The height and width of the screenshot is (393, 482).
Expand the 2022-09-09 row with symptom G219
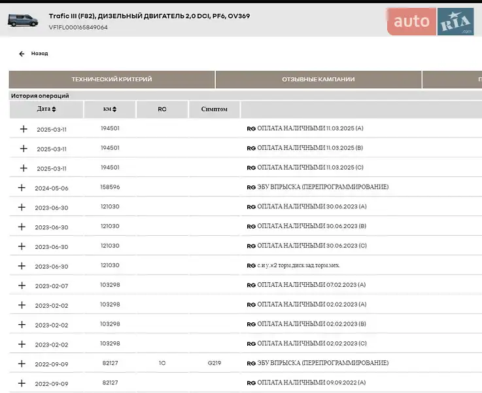point(22,364)
